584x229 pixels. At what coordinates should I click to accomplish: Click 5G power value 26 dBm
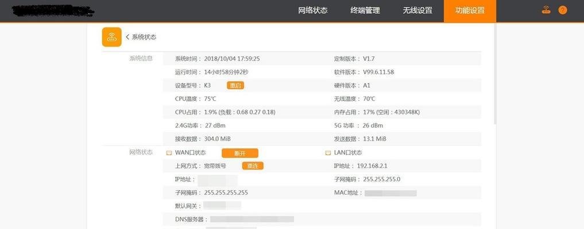[x=373, y=125]
